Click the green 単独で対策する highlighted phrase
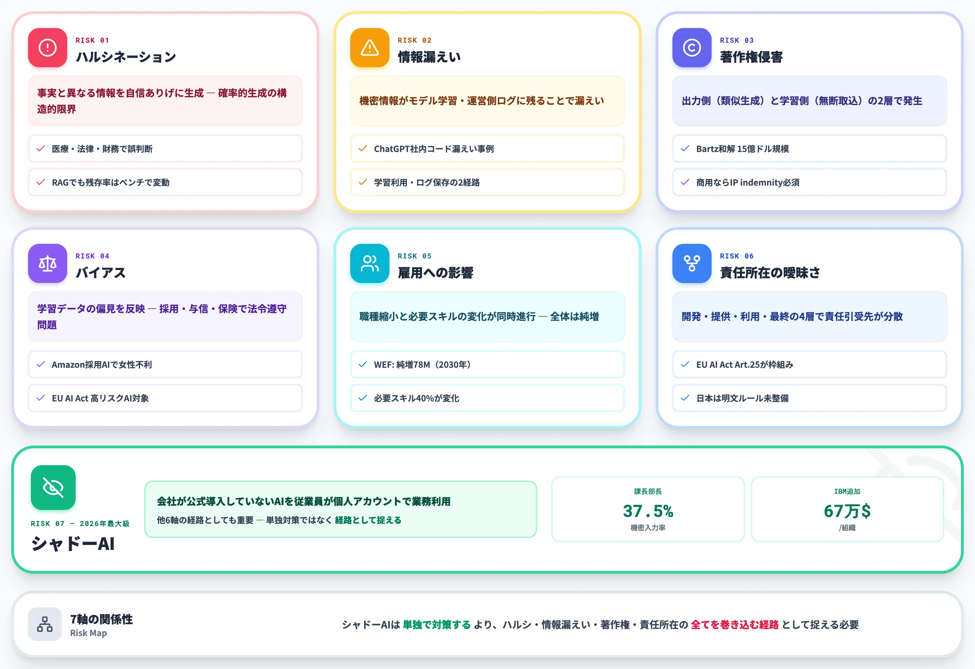Viewport: 975px width, 669px height. coord(437,625)
